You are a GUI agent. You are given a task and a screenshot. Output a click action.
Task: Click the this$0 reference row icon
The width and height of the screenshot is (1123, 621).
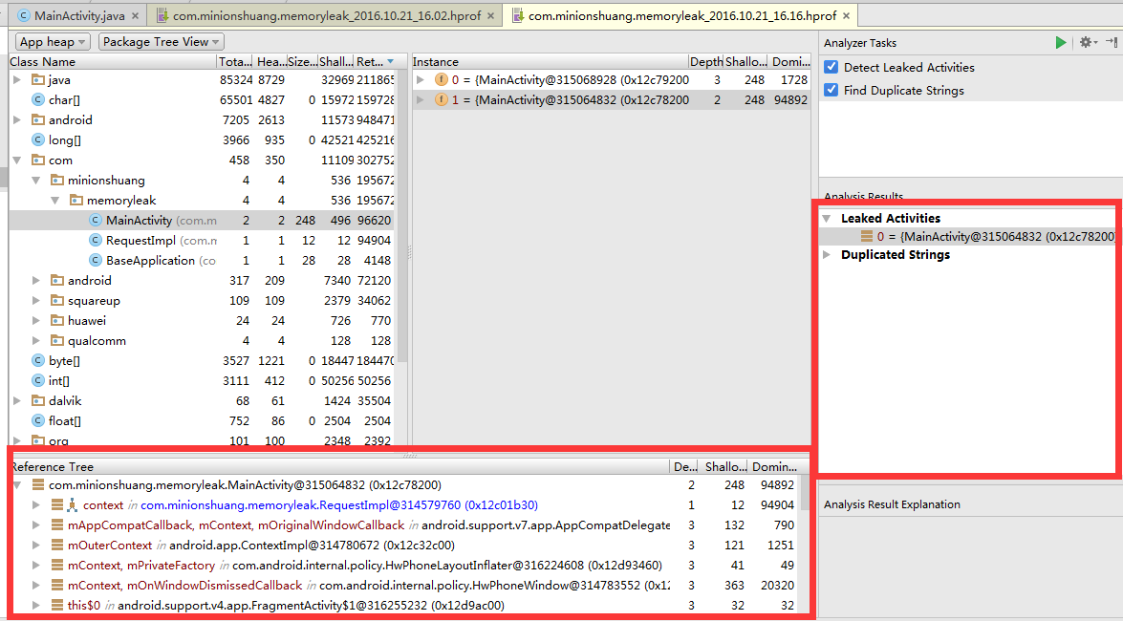pyautogui.click(x=57, y=606)
